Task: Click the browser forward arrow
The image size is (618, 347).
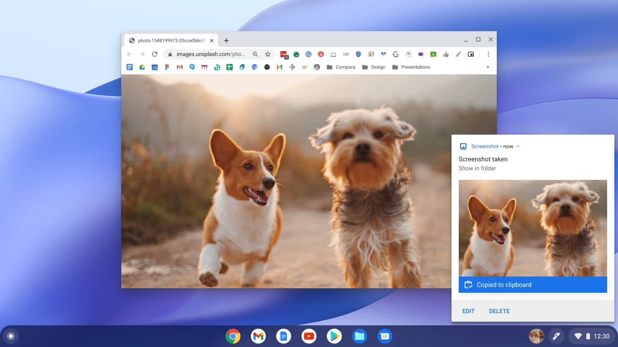Action: point(142,54)
